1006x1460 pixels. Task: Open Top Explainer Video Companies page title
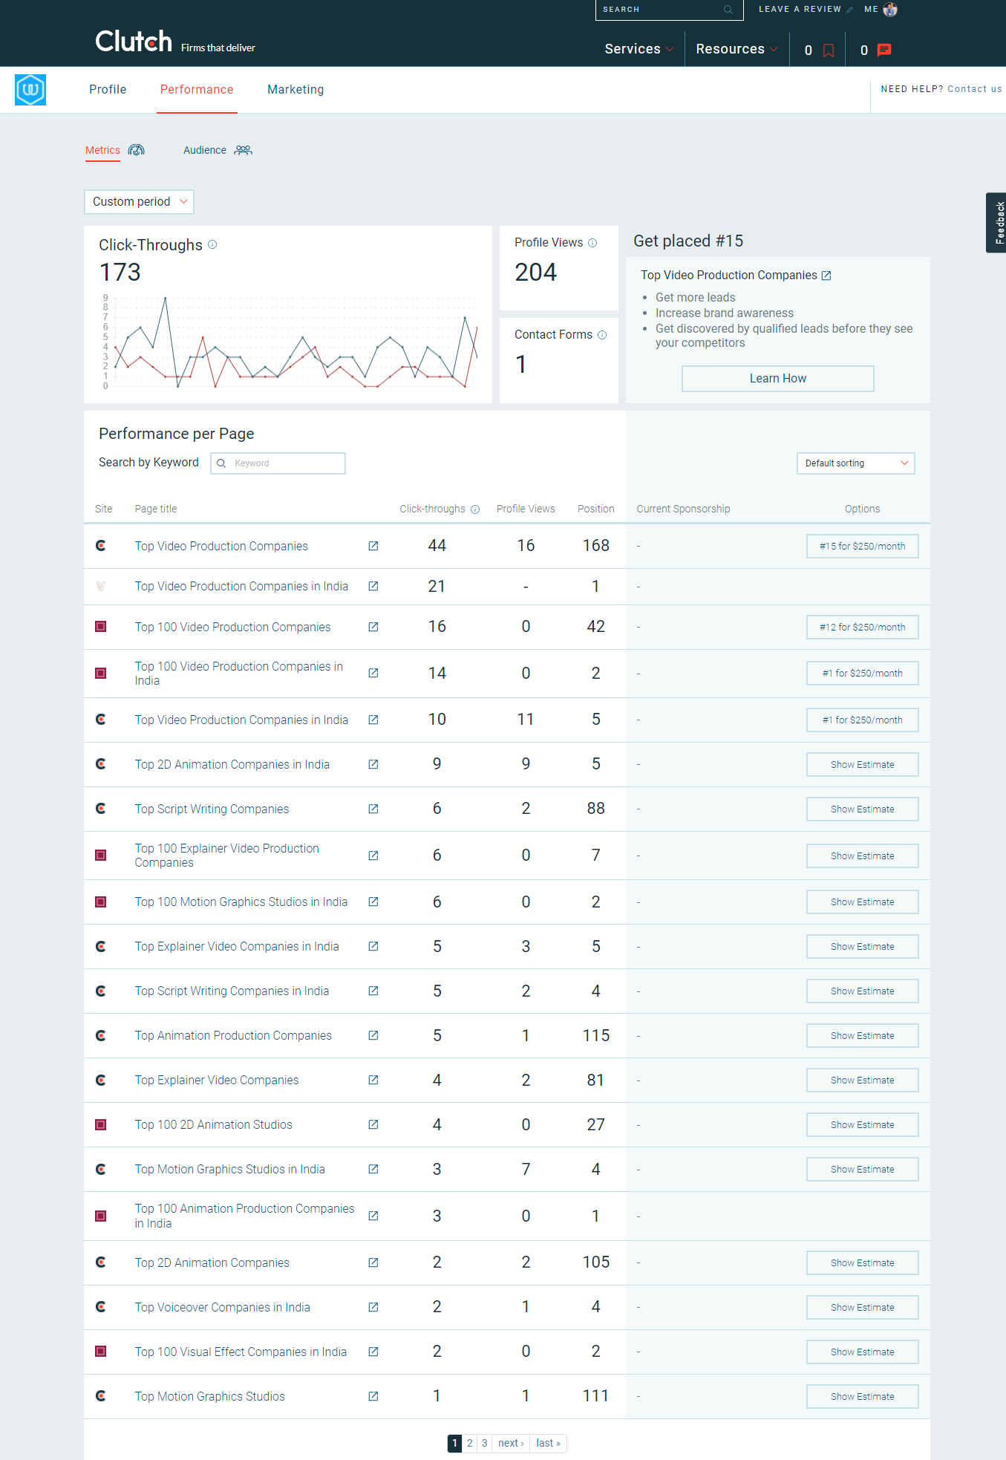click(x=217, y=1081)
